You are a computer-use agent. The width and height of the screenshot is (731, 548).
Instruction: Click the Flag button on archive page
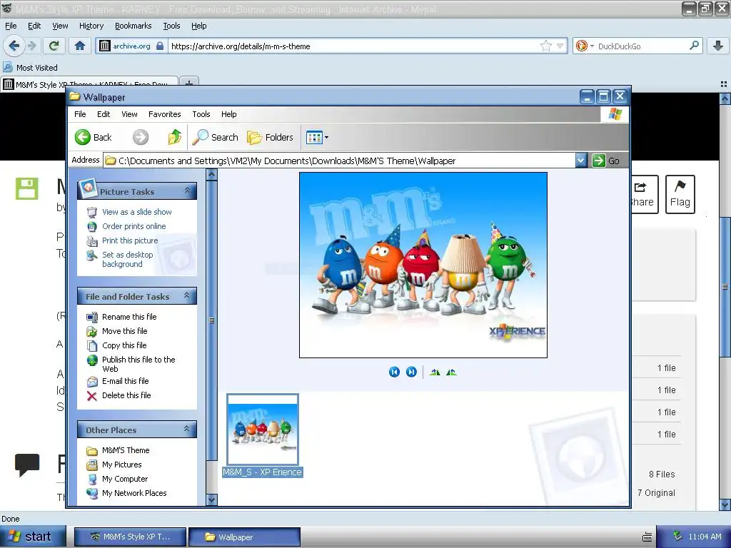pos(680,194)
